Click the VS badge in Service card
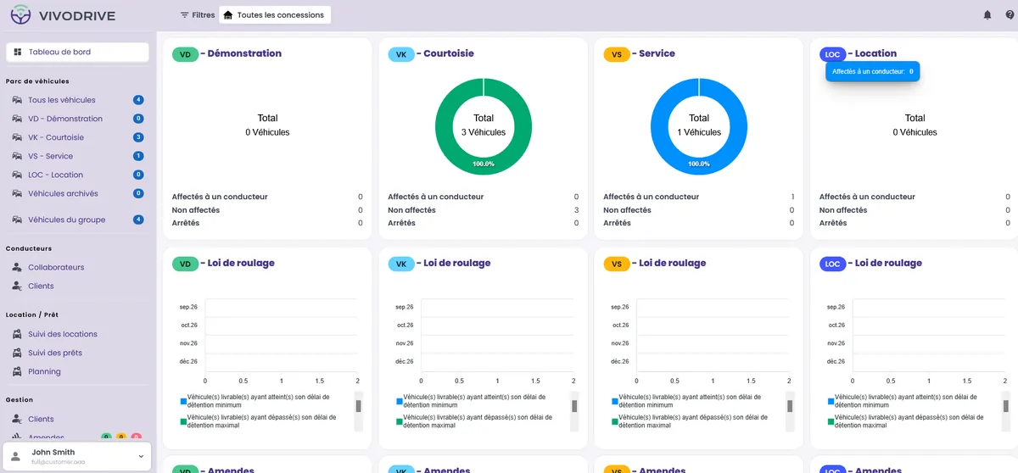Viewport: 1018px width, 473px height. [x=617, y=54]
